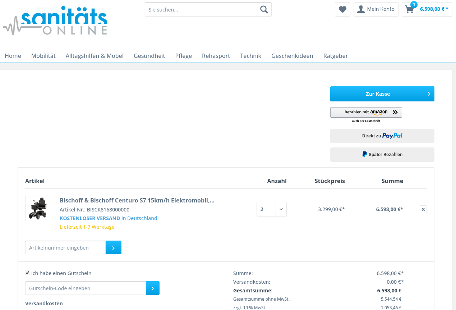The width and height of the screenshot is (456, 310).
Task: Submit the Artikelnummer with arrow button
Action: pos(113,247)
